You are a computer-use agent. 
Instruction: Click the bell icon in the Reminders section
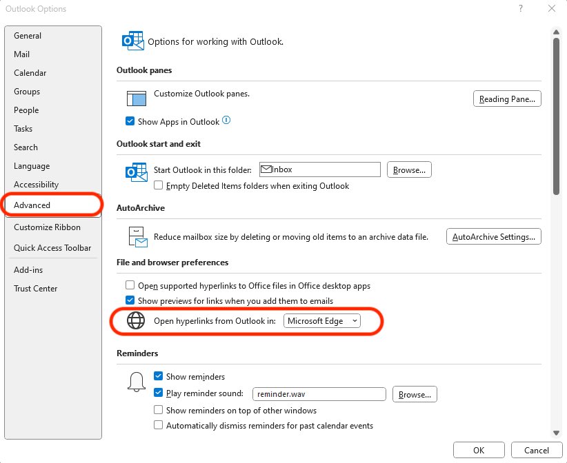(x=137, y=382)
